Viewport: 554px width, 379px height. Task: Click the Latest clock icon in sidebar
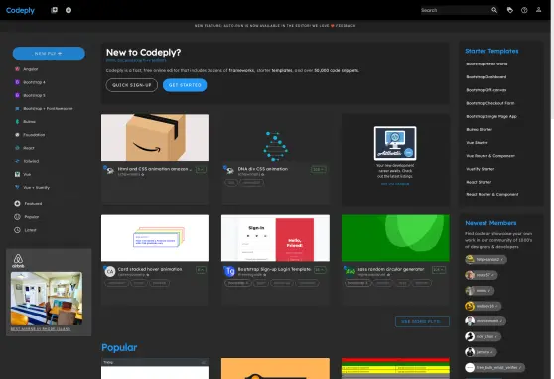tap(17, 230)
